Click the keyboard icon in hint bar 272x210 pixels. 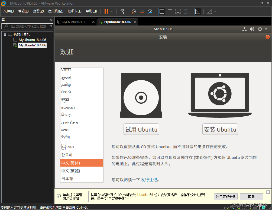(59, 196)
